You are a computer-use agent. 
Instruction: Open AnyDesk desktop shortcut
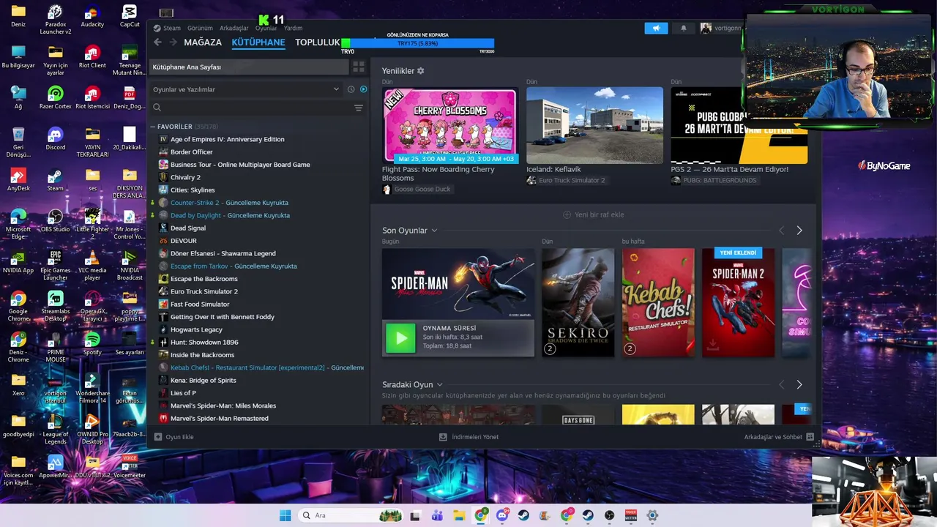18,180
